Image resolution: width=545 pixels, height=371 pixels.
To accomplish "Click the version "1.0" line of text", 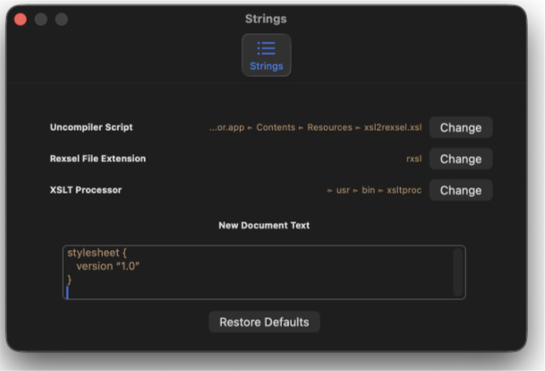I will (x=108, y=266).
